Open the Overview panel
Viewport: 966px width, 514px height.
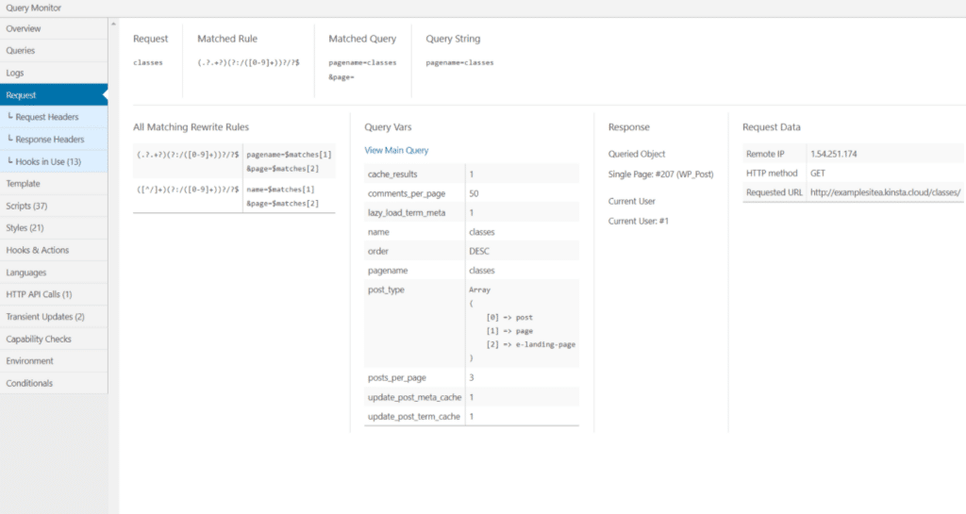coord(24,28)
